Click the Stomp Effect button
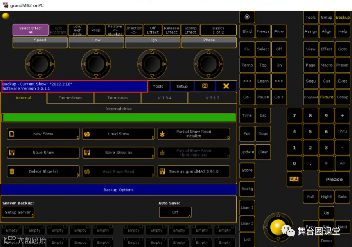This screenshot has height=247, width=352. [190, 30]
